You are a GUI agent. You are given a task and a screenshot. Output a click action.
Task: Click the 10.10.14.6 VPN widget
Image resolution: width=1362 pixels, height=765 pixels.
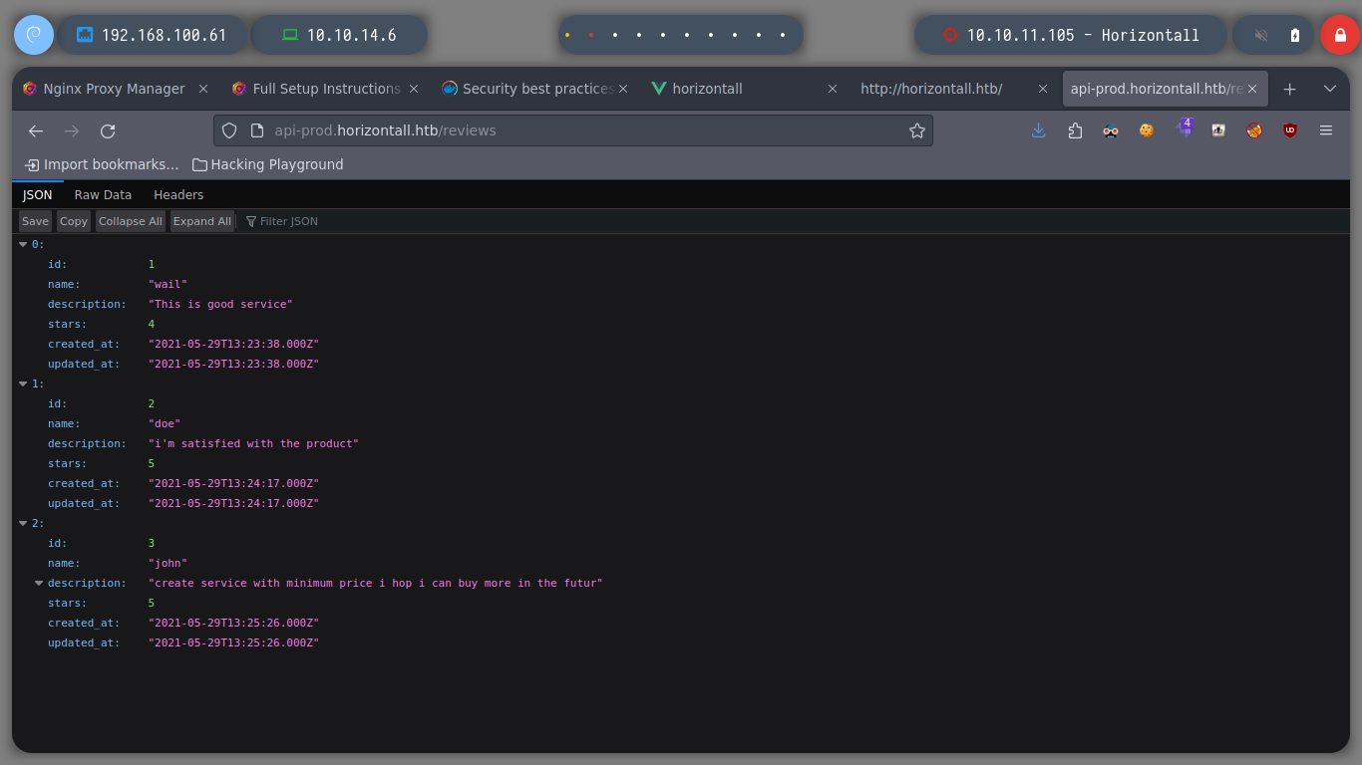(x=339, y=35)
